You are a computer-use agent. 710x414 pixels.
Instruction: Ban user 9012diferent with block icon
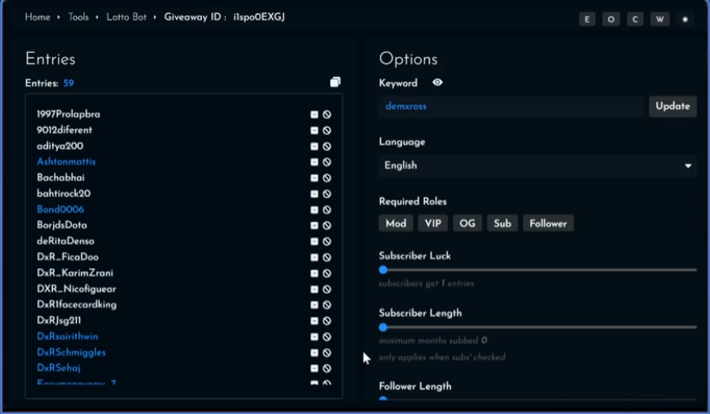pos(327,131)
